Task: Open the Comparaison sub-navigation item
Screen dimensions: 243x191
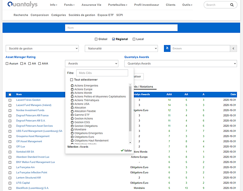Action: 39,15
